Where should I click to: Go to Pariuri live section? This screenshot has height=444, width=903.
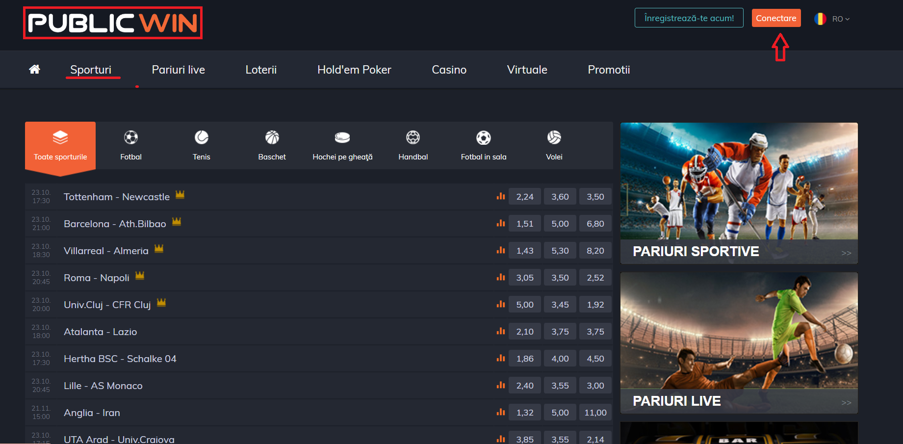click(179, 70)
